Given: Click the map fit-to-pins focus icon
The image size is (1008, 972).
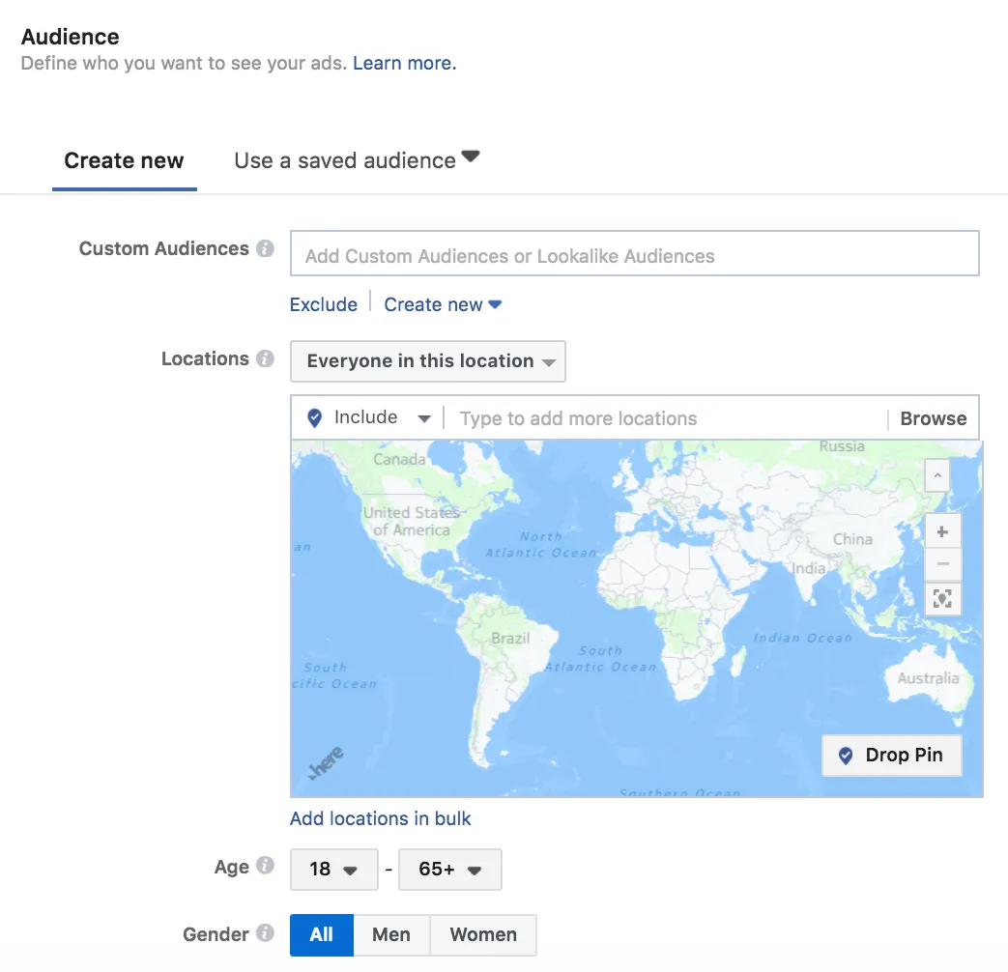Looking at the screenshot, I should click(942, 598).
